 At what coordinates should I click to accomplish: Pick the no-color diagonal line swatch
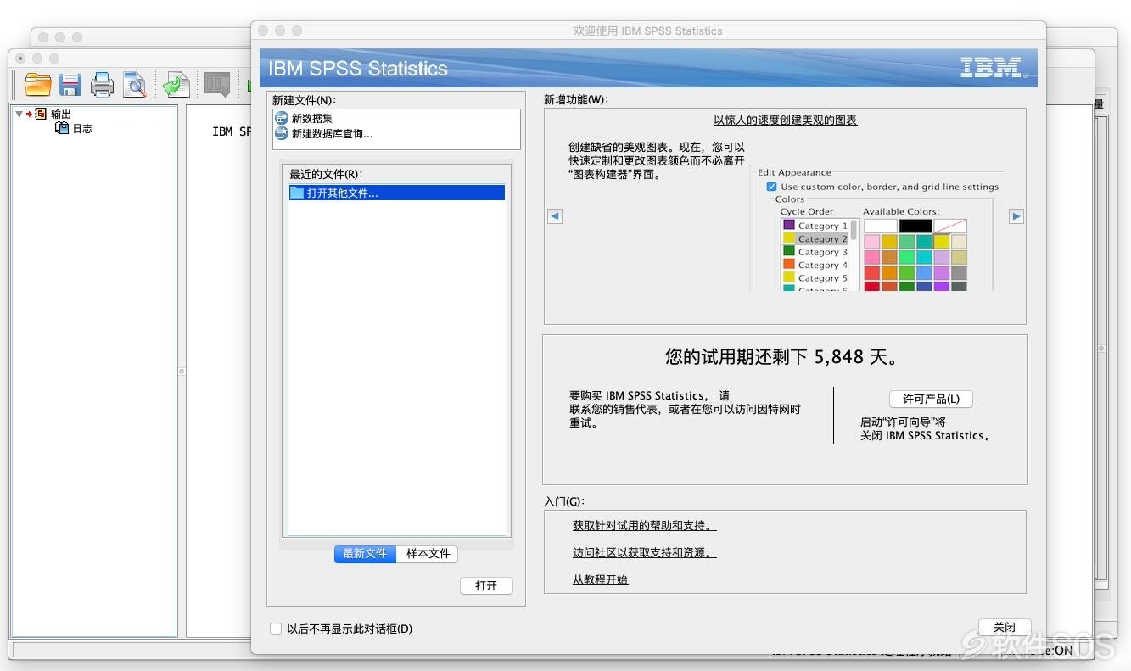click(950, 226)
